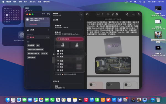This screenshot has height=104, width=166.
Task: Open the 格式 menu in menu bar
Action: tap(25, 2)
